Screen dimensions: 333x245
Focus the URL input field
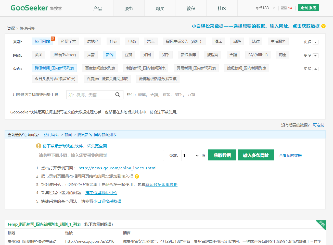tap(100, 155)
